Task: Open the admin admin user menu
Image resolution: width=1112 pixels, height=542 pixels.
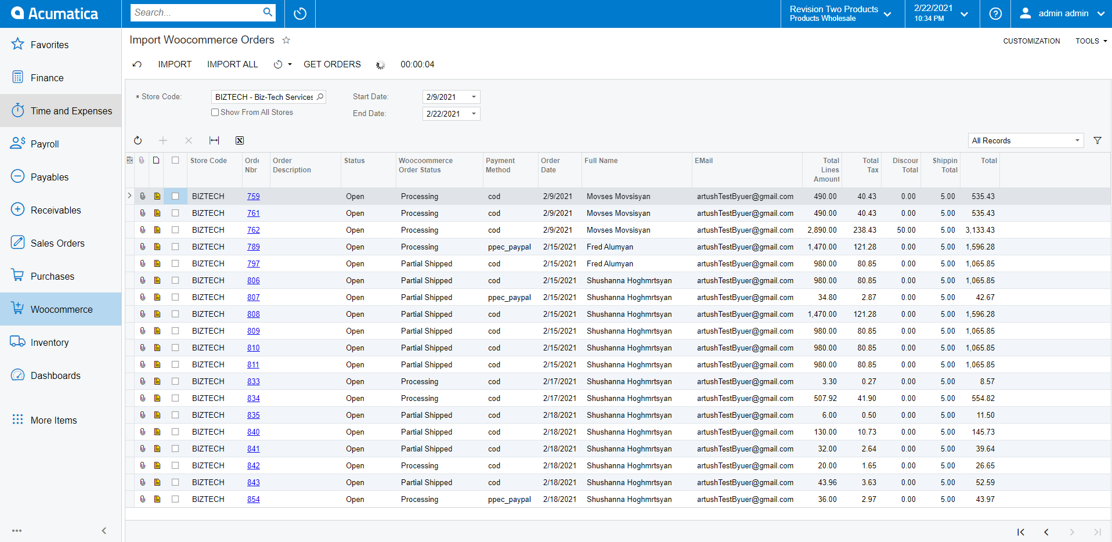Action: point(1062,13)
